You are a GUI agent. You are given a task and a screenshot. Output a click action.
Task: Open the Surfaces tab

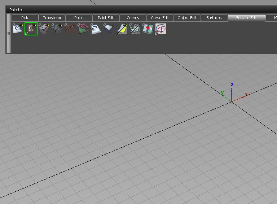coord(214,18)
